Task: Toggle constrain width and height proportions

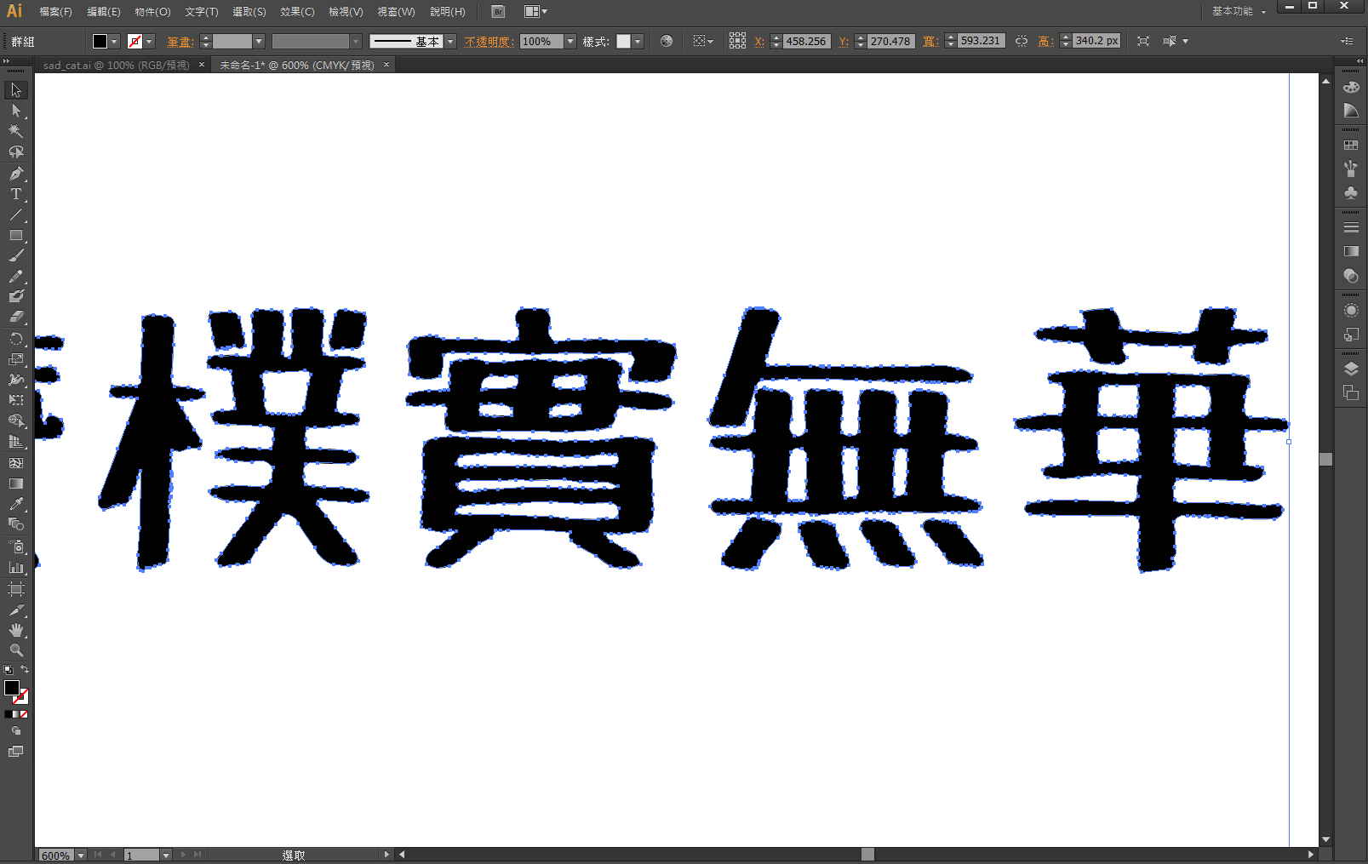Action: pos(1022,41)
